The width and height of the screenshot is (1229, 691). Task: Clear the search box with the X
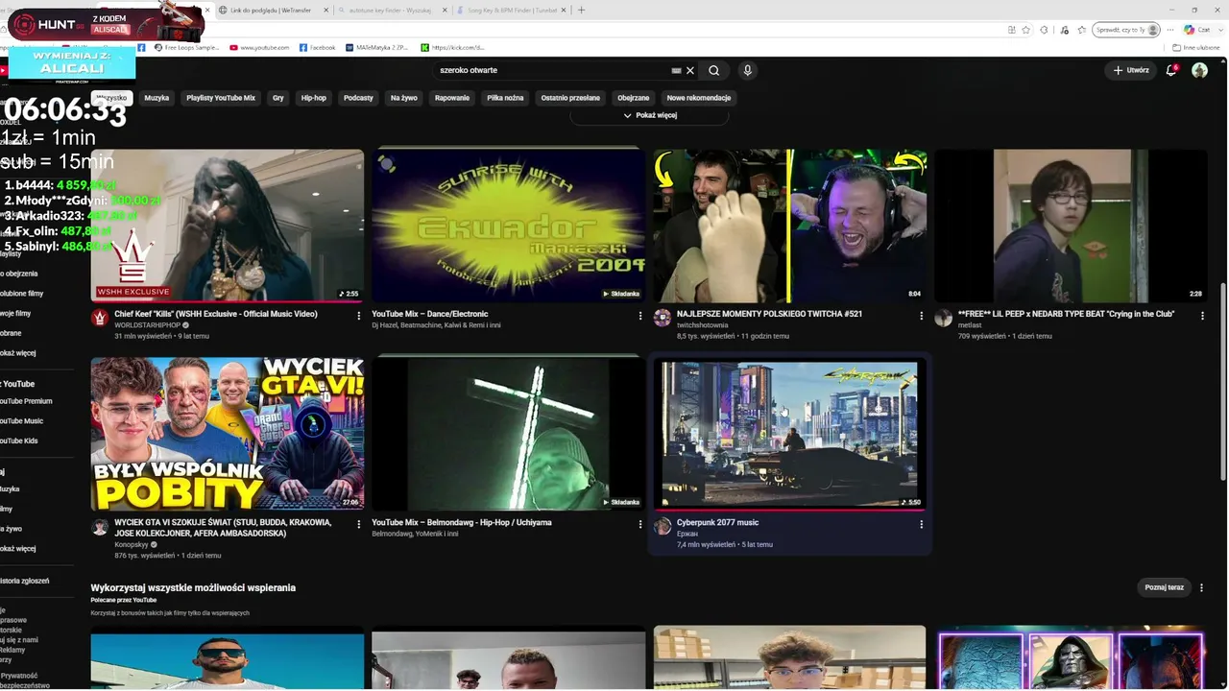pyautogui.click(x=690, y=70)
